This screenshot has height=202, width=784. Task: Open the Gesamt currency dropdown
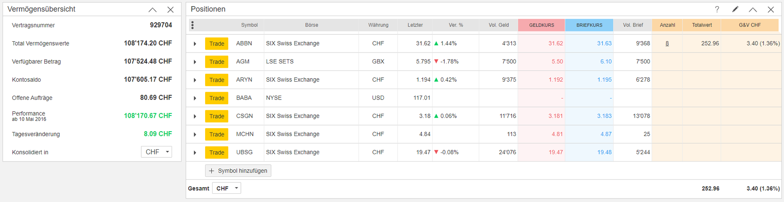(226, 188)
